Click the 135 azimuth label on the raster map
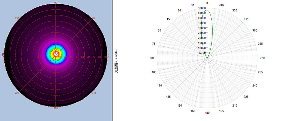 click(17, 18)
